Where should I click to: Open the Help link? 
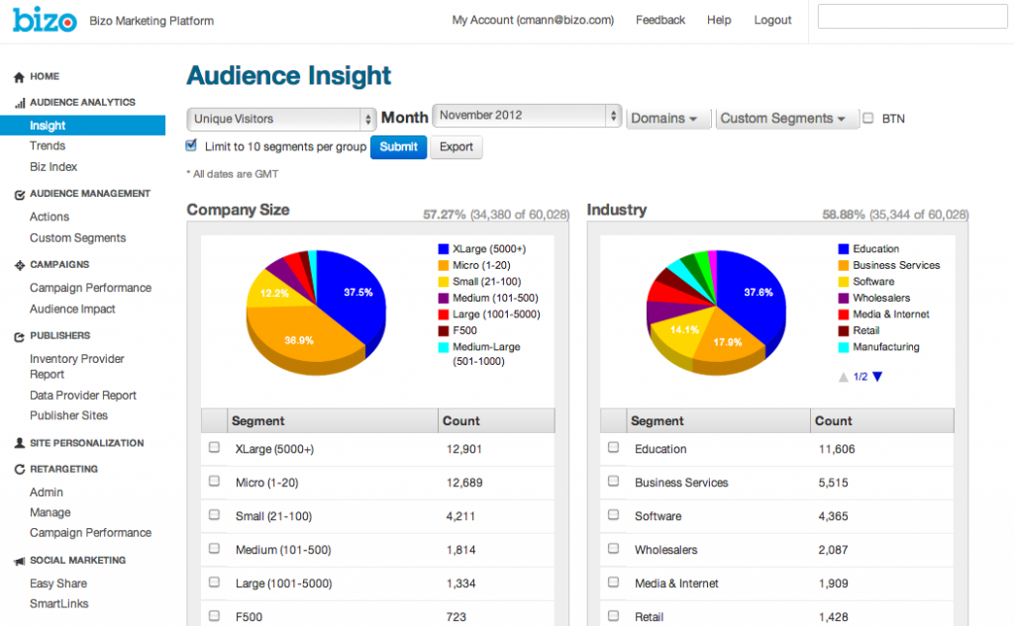(719, 20)
